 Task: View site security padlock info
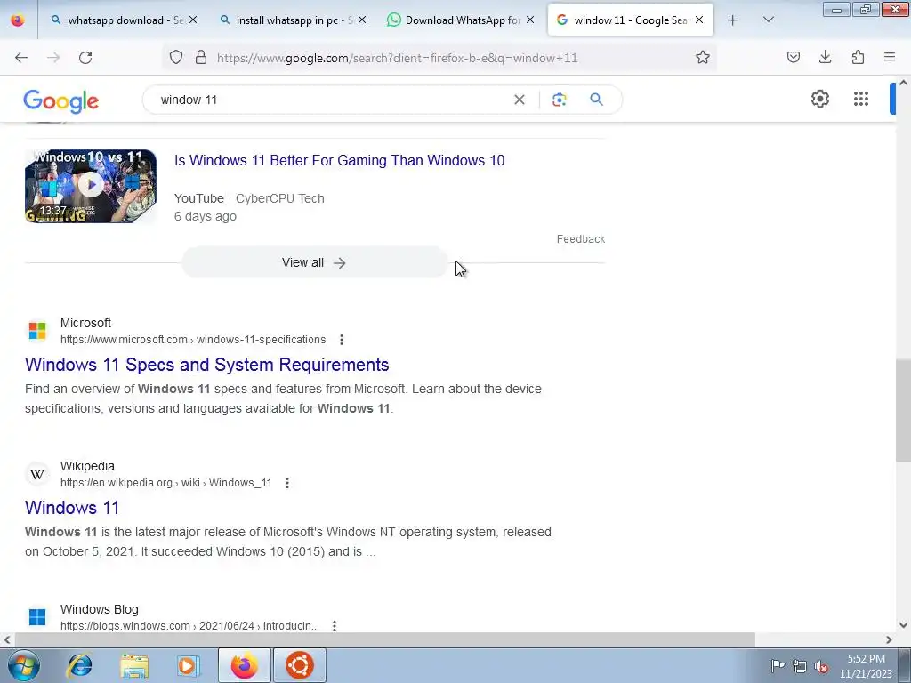point(201,57)
